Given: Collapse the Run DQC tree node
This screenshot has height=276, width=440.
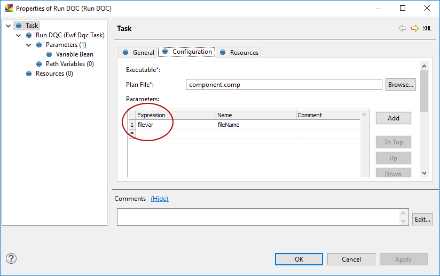Looking at the screenshot, I should pos(19,35).
